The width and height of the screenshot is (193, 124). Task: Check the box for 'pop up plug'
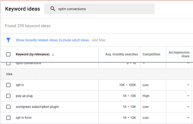[x=8, y=96]
